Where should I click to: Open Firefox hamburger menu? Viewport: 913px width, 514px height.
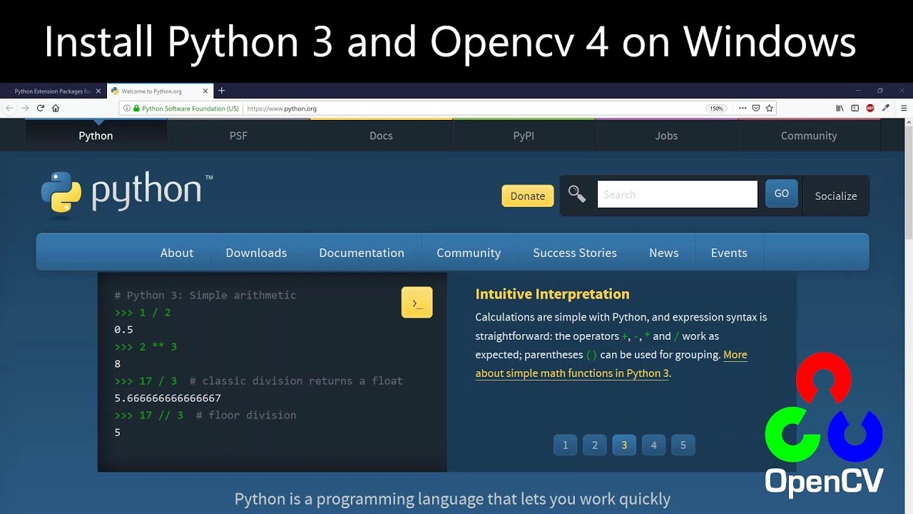tap(904, 109)
